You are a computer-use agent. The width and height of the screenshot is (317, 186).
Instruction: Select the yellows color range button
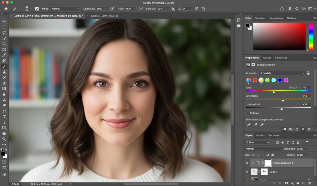[x=261, y=80]
